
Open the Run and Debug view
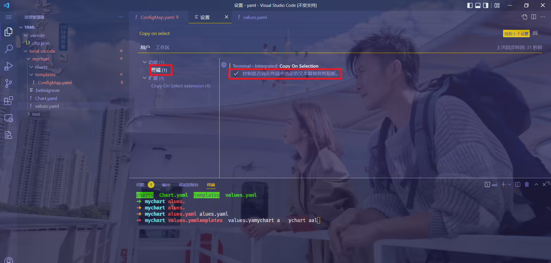point(9,66)
